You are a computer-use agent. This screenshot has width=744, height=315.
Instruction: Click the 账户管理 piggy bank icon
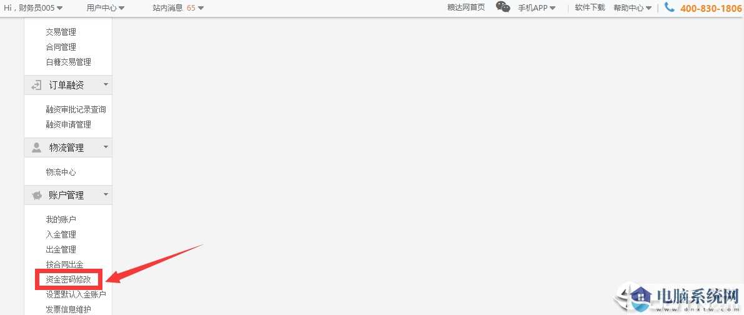coord(36,195)
